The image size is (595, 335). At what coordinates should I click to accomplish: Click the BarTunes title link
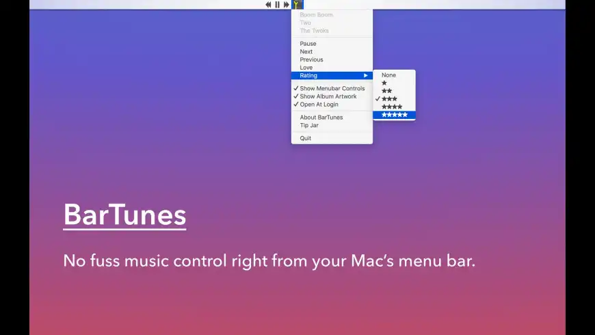coord(124,215)
